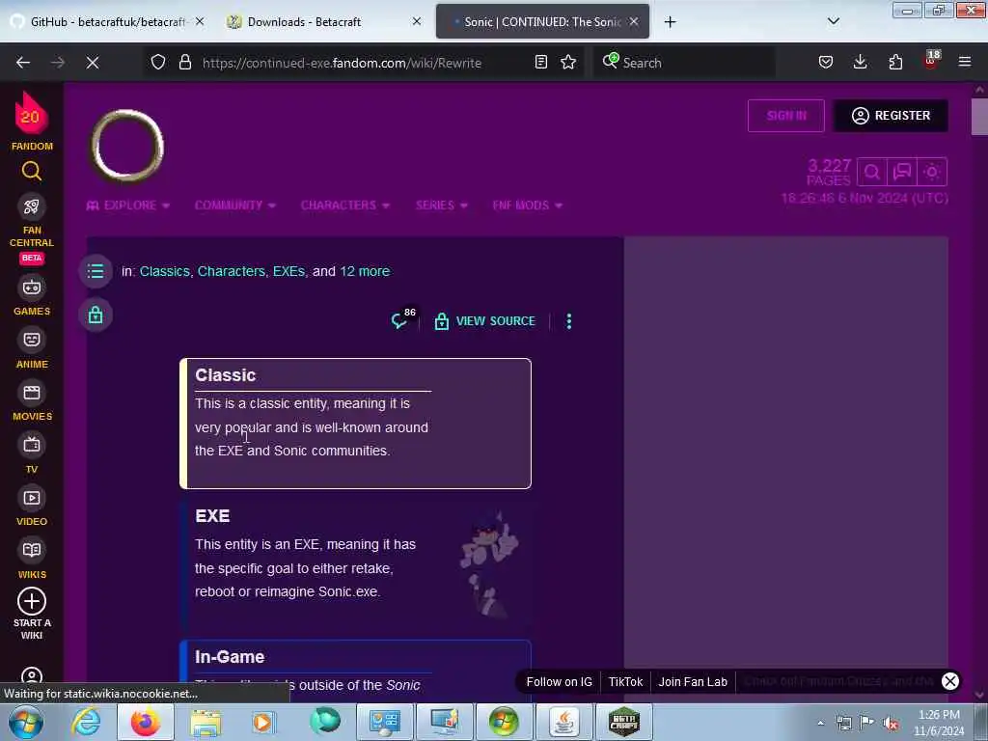Open the Fandom home flame logo
Image resolution: width=988 pixels, height=741 pixels.
[31, 114]
